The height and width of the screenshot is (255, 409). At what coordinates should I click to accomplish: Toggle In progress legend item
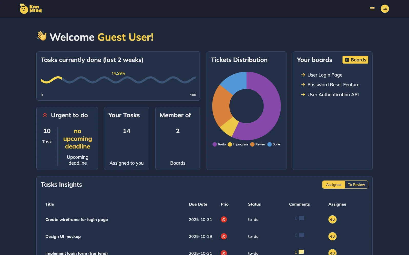tap(238, 144)
